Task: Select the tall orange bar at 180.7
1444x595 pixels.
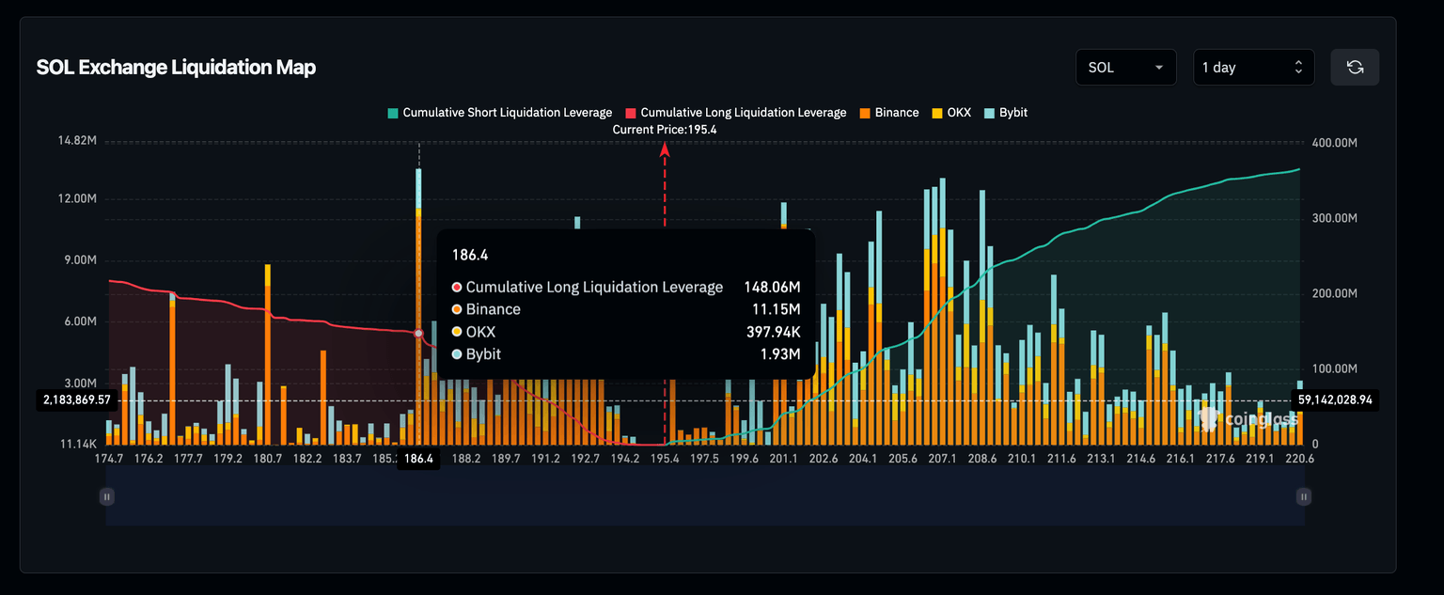Action: click(268, 357)
